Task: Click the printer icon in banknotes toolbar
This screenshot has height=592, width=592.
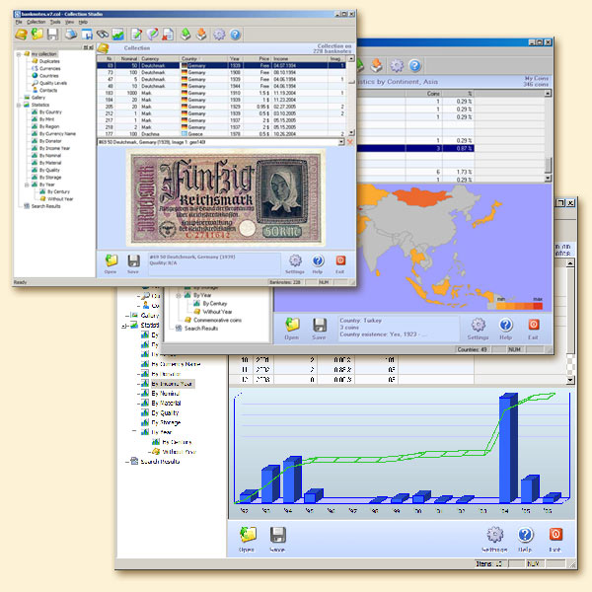Action: (x=71, y=35)
